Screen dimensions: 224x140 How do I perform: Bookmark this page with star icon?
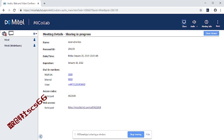[x=201, y=10]
